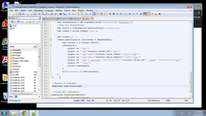This screenshot has width=206, height=116.
Task: Select the [xampp] folder
Action: (15, 69)
